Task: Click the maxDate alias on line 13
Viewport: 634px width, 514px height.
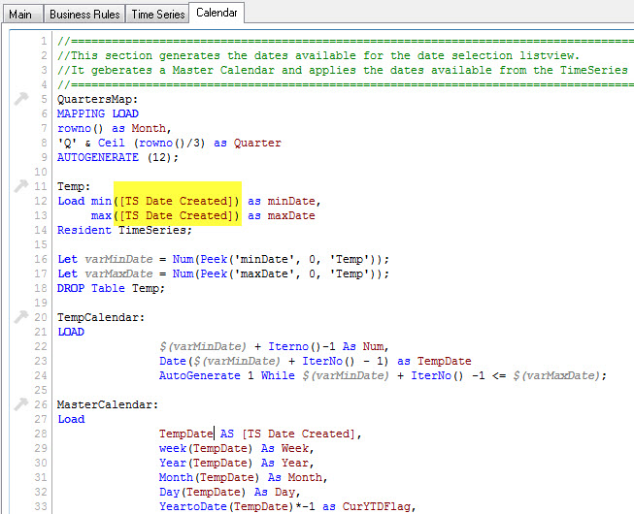Action: click(291, 215)
